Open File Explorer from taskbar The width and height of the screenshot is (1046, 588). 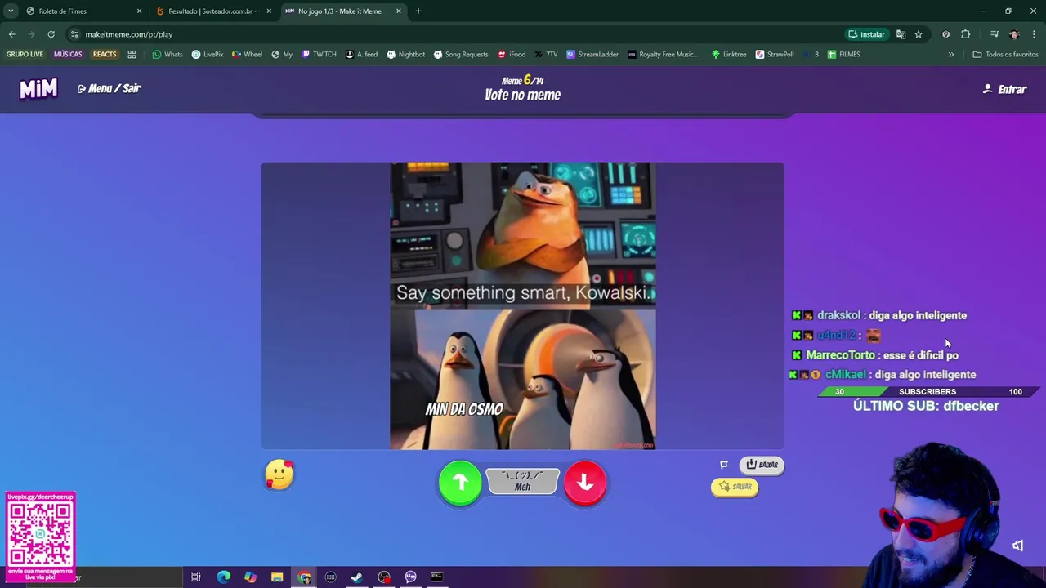coord(277,577)
